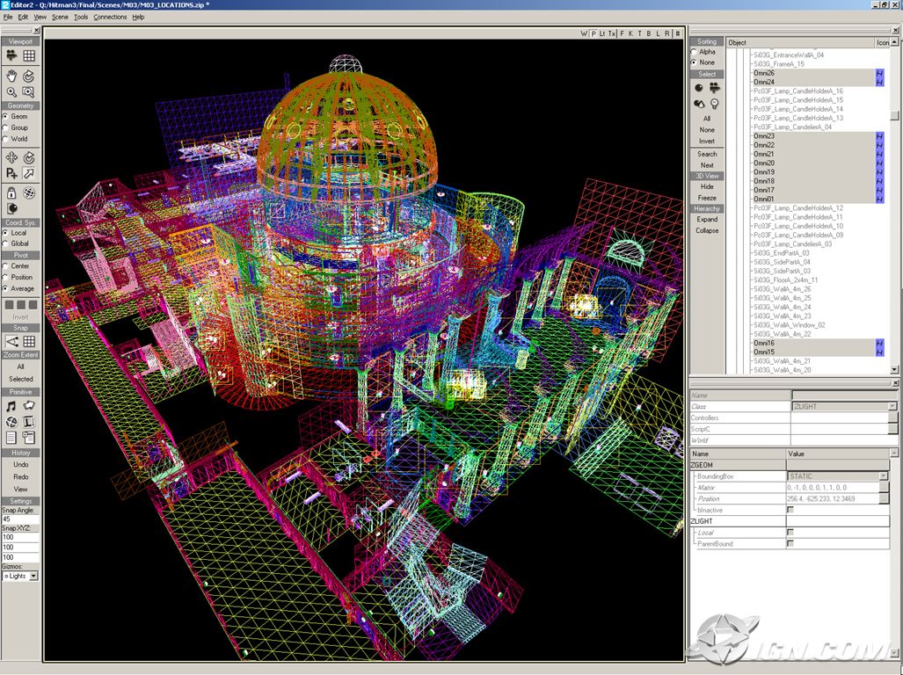Viewport: 903px width, 675px height.
Task: Toggle the grid snap icon under Snap
Action: 29,341
